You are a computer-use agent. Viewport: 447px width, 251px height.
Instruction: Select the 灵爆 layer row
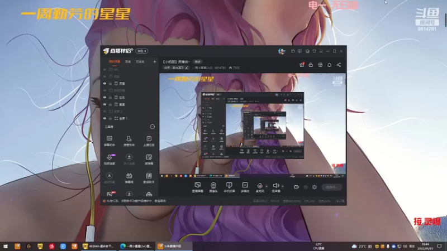coord(130,83)
